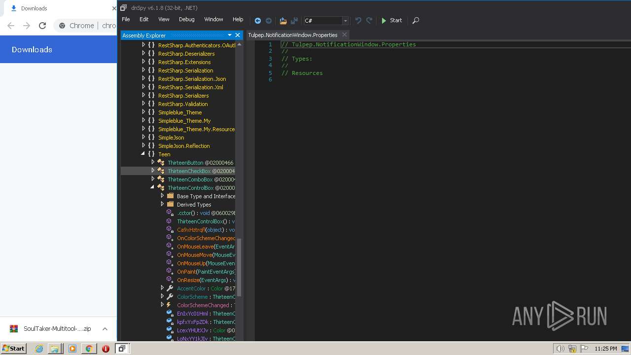
Task: Start debugging with the Start button
Action: [x=391, y=21]
